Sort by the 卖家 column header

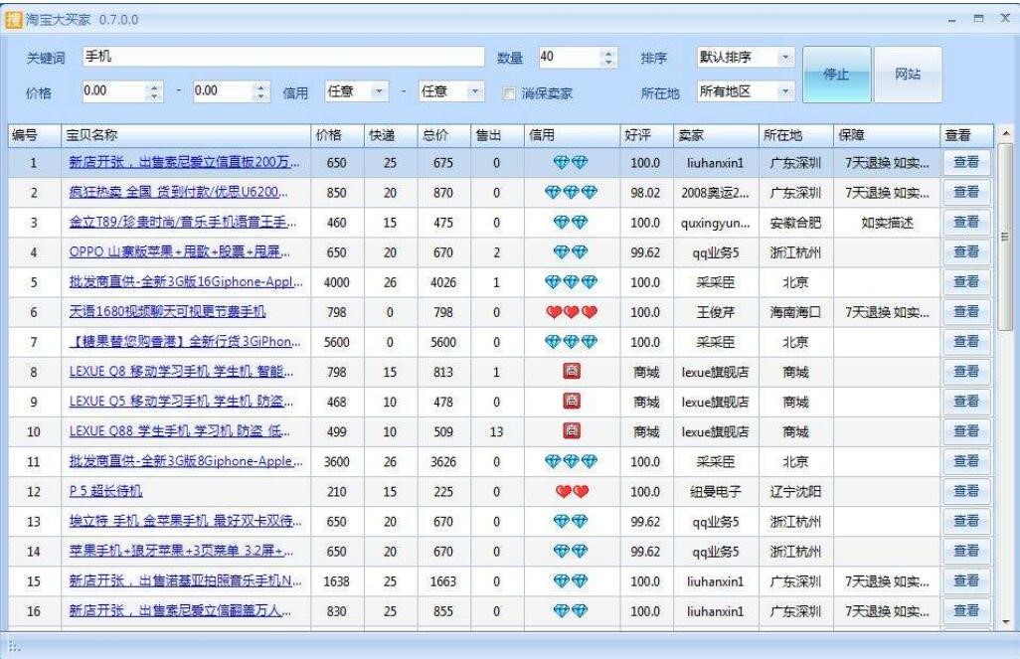click(716, 135)
